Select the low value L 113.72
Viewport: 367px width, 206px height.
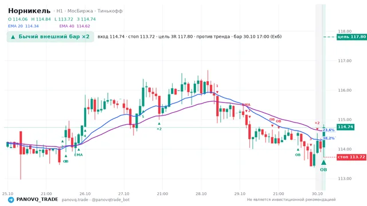[x=64, y=19]
